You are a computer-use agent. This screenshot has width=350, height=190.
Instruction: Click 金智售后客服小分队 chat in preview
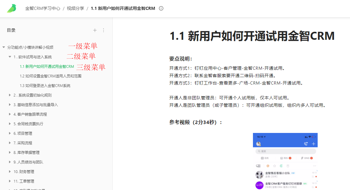pyautogui.click(x=286, y=175)
